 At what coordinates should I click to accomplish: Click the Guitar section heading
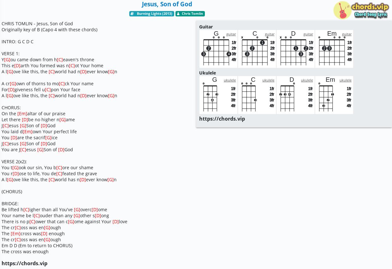206,27
